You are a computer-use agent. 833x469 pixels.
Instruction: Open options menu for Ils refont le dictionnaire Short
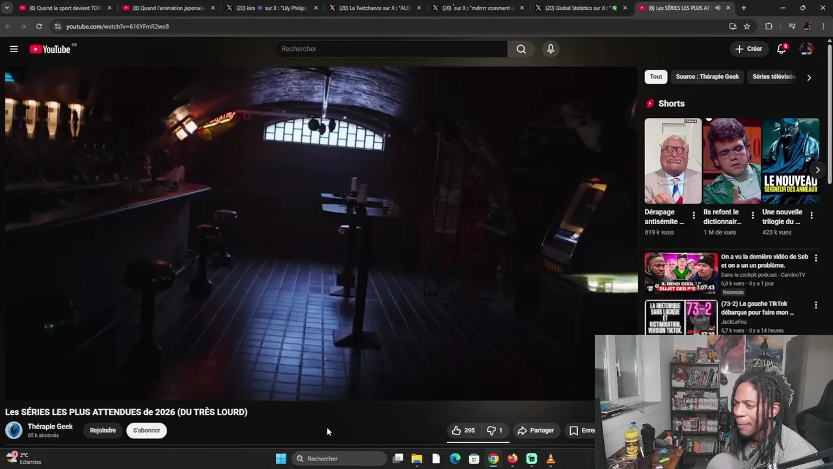click(x=753, y=215)
